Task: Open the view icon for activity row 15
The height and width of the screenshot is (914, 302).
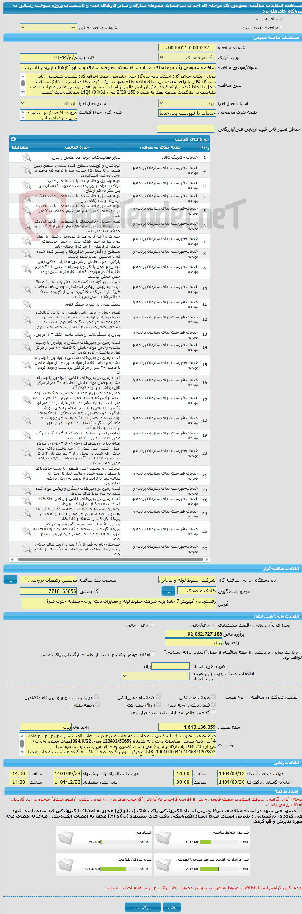Action: point(26,365)
